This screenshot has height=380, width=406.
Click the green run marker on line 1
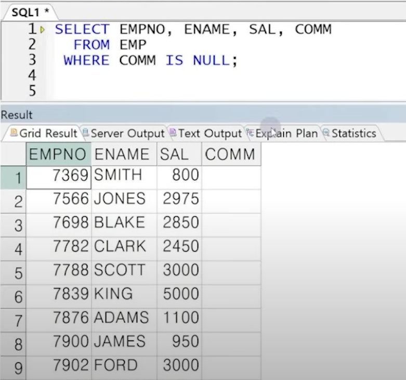pos(43,30)
